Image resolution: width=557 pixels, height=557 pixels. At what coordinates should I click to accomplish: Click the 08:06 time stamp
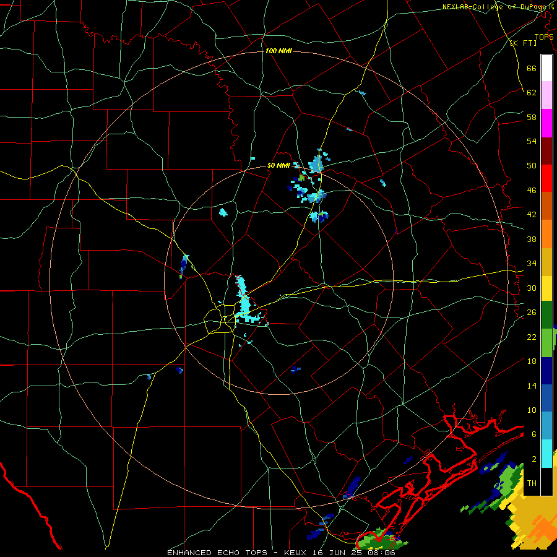coord(382,553)
